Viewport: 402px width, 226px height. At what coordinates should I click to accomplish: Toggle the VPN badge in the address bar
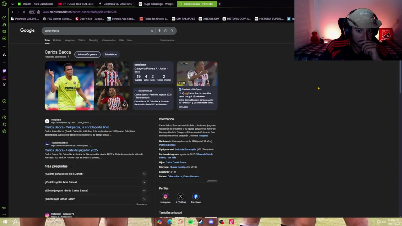tap(32, 12)
